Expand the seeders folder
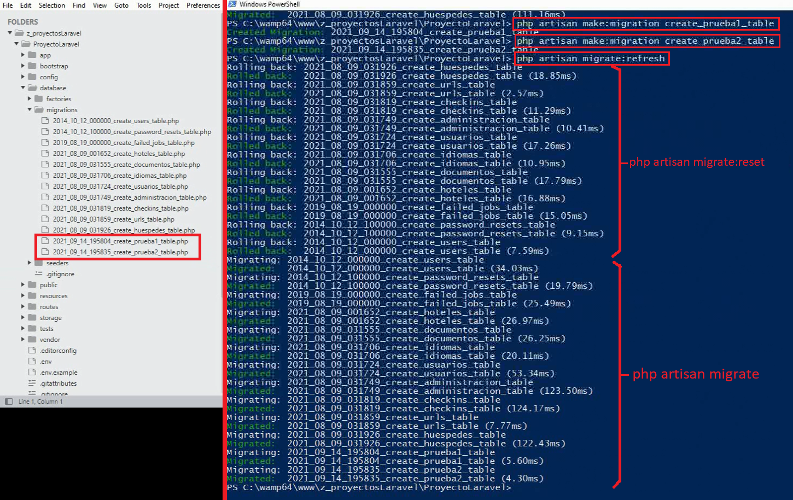The height and width of the screenshot is (500, 793). (x=29, y=263)
